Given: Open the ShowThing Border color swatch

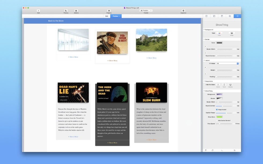Looking at the screenshot, I should [219, 98].
